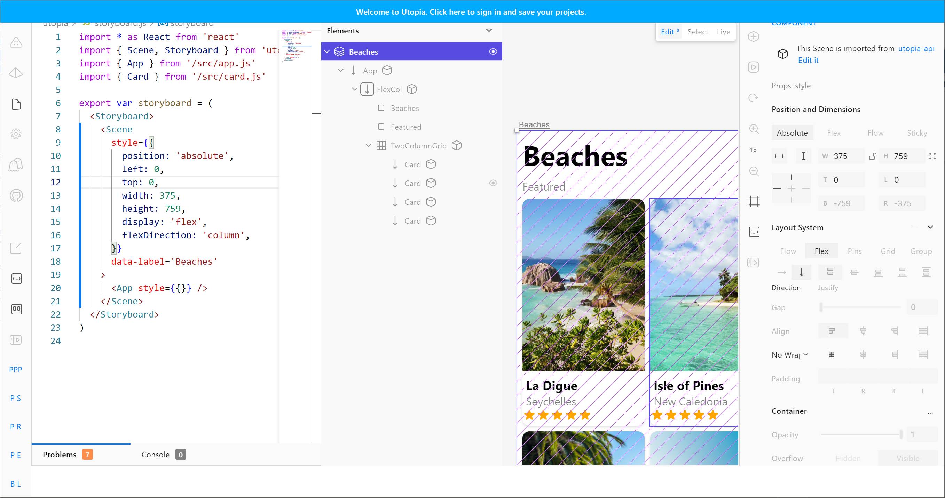The width and height of the screenshot is (945, 498).
Task: Toggle the width/height lock padlock icon
Action: 872,156
